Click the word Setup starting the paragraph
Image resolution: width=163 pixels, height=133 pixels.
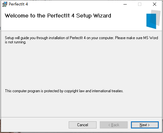click(x=9, y=38)
